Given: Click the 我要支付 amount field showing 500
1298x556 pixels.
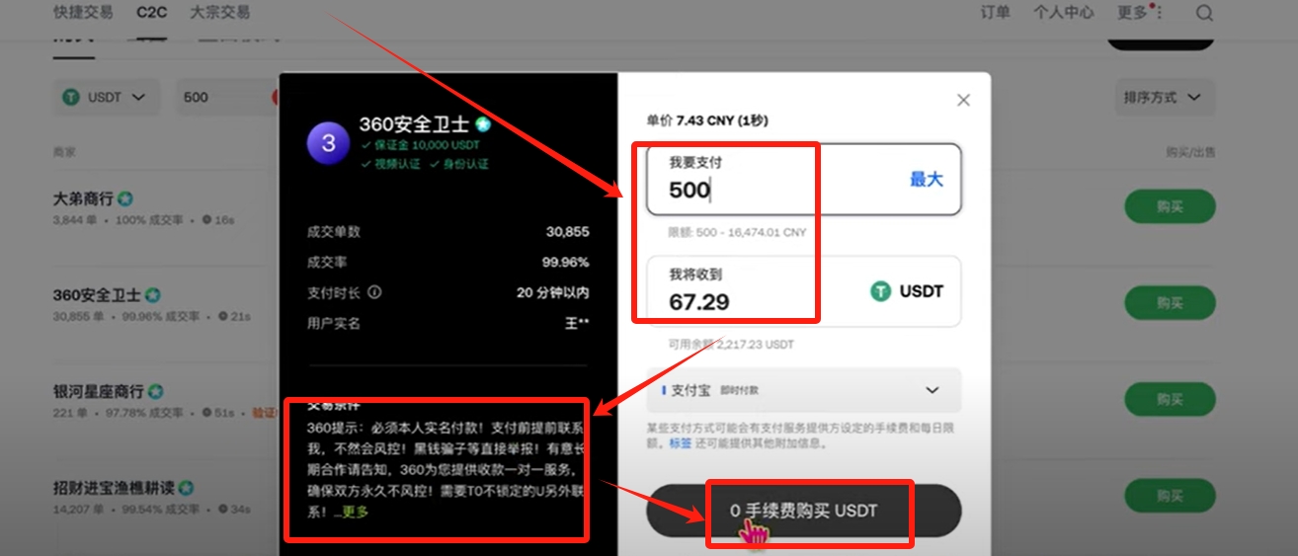Looking at the screenshot, I should click(x=803, y=180).
